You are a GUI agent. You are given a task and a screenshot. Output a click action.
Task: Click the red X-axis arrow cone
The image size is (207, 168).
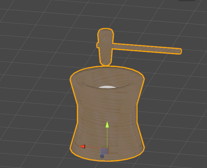[x=82, y=146]
